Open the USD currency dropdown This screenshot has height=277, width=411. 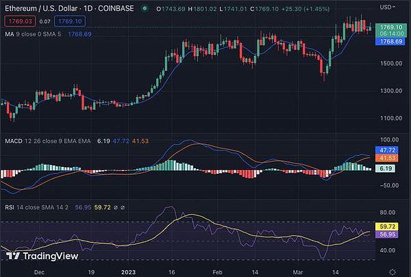click(x=388, y=8)
